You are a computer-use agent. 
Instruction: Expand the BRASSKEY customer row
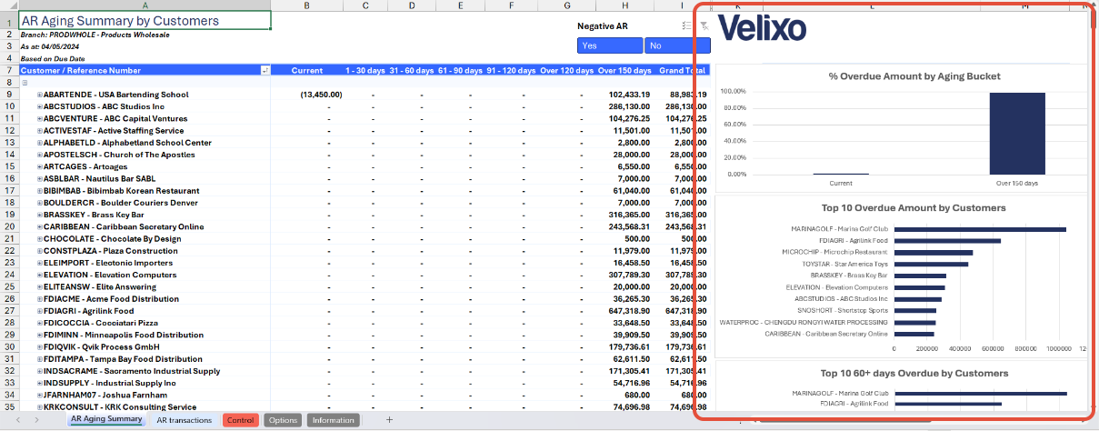pyautogui.click(x=39, y=215)
